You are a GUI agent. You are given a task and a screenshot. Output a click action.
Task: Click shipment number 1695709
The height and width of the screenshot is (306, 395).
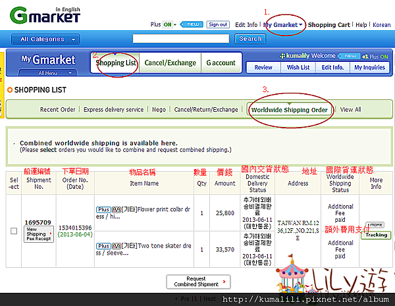coord(38,222)
